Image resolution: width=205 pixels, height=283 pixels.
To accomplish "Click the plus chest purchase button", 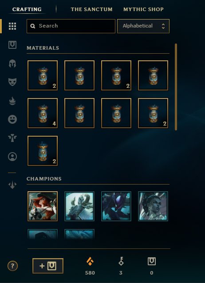I will pos(48,266).
